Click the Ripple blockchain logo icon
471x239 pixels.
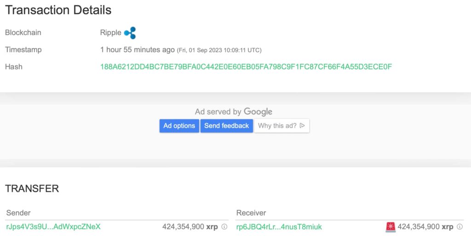(130, 33)
